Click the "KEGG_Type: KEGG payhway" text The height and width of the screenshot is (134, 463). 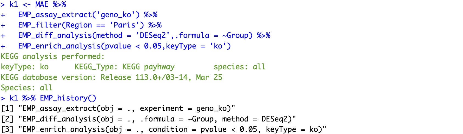(x=125, y=67)
